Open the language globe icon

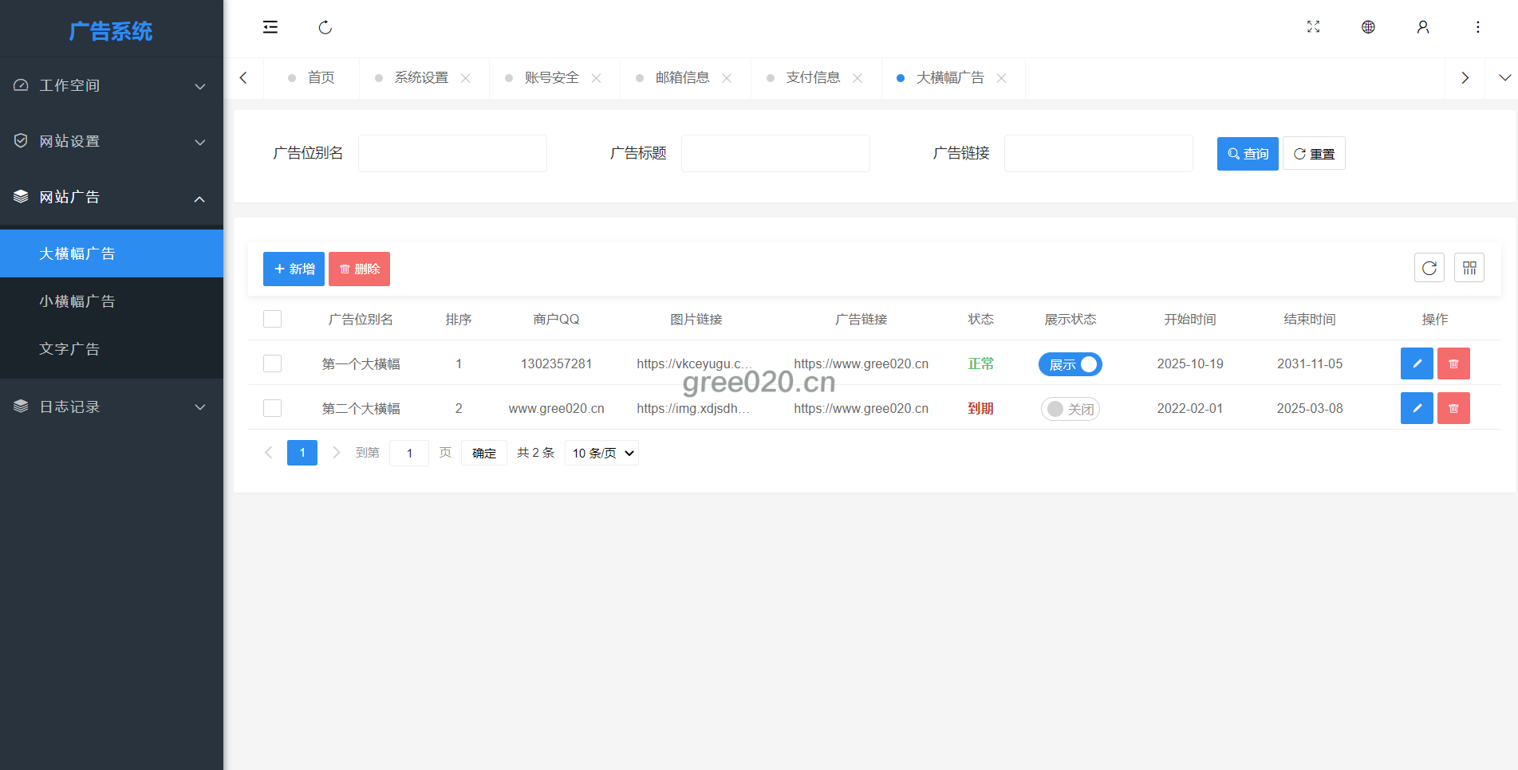[1368, 27]
